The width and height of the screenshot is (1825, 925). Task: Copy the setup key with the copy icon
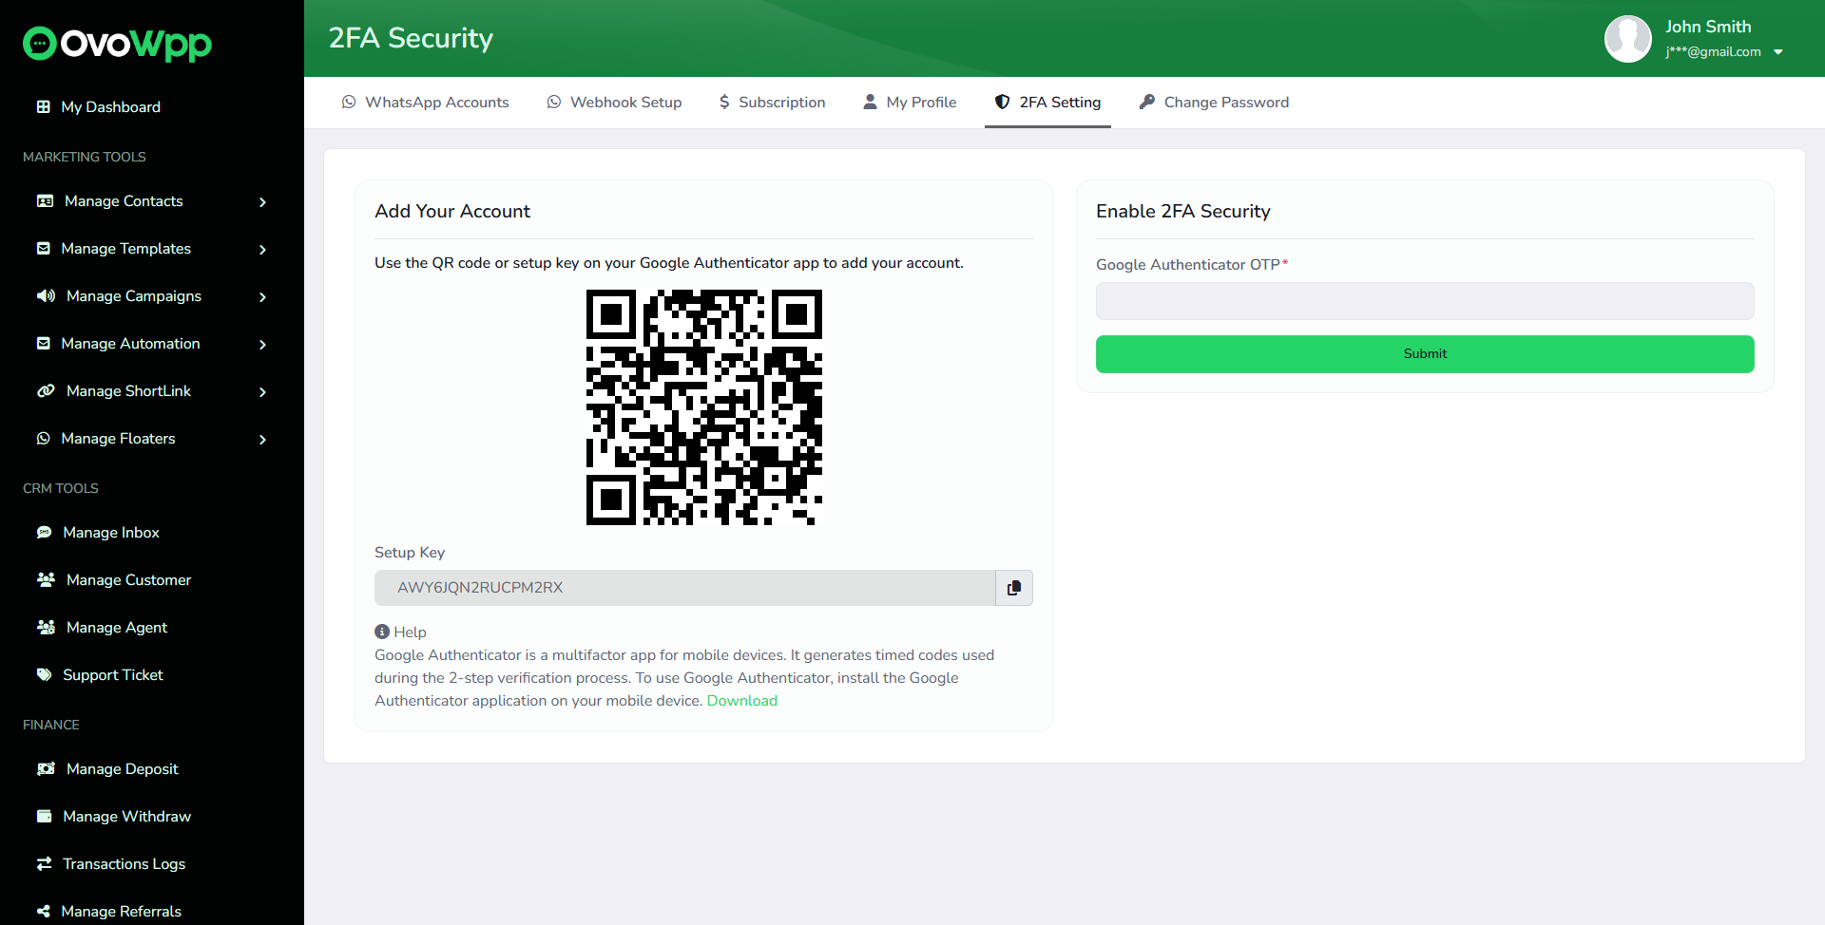1013,588
